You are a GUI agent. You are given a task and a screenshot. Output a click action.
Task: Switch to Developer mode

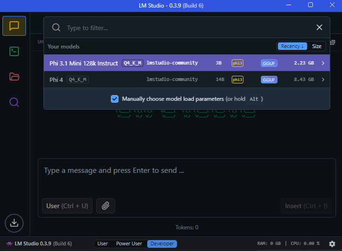(x=162, y=243)
